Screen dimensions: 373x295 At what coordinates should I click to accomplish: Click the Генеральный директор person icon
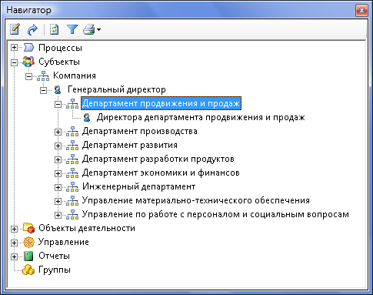click(x=58, y=89)
